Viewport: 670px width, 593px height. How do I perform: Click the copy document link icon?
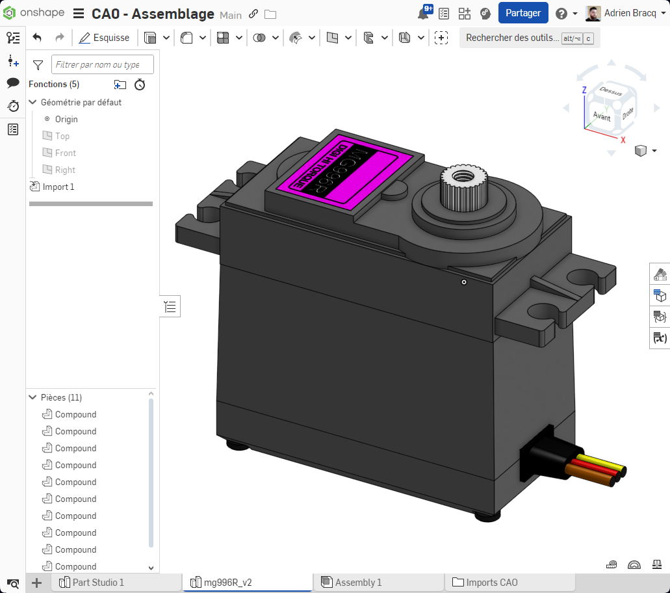(x=253, y=14)
